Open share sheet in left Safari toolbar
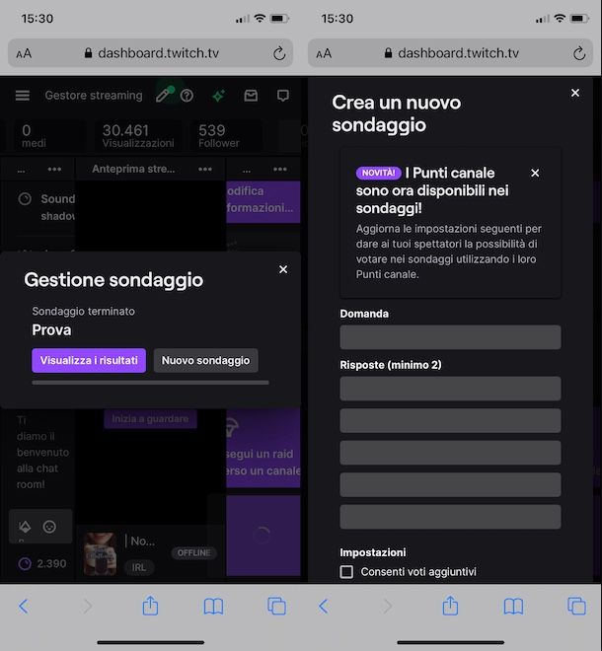 point(150,606)
